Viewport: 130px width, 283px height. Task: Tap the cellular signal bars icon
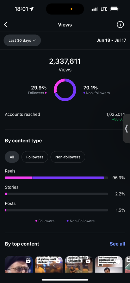(x=95, y=9)
